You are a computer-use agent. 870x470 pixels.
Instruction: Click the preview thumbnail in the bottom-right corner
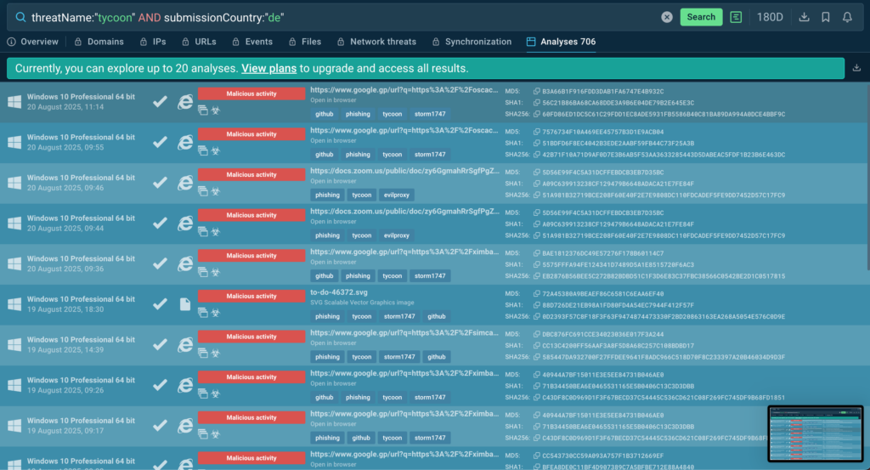tap(815, 433)
